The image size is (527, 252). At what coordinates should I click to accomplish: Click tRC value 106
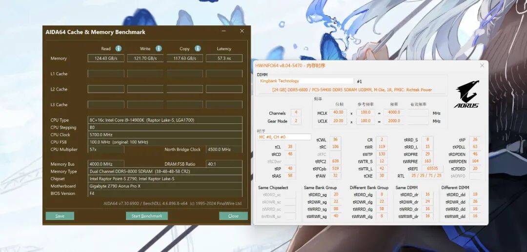(335, 147)
